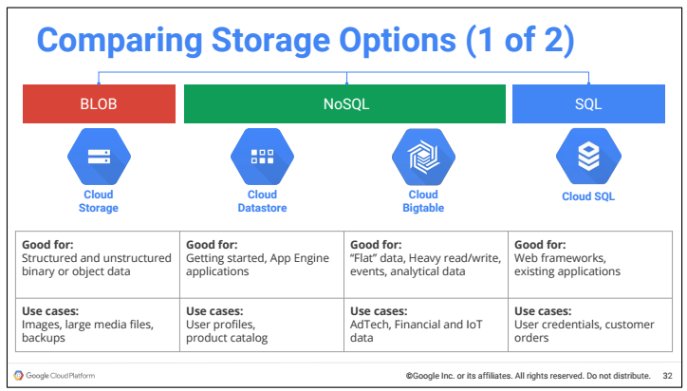This screenshot has height=391, width=687.
Task: Click the Cloud Storage 'Good for' cell
Action: 98,265
